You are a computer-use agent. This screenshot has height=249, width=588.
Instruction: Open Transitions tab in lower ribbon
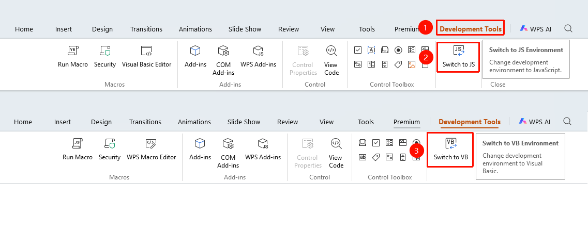tap(145, 122)
